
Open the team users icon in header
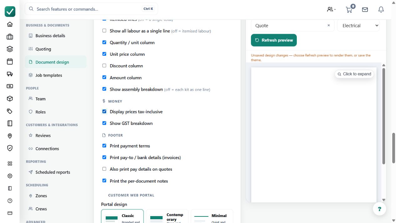pyautogui.click(x=331, y=9)
